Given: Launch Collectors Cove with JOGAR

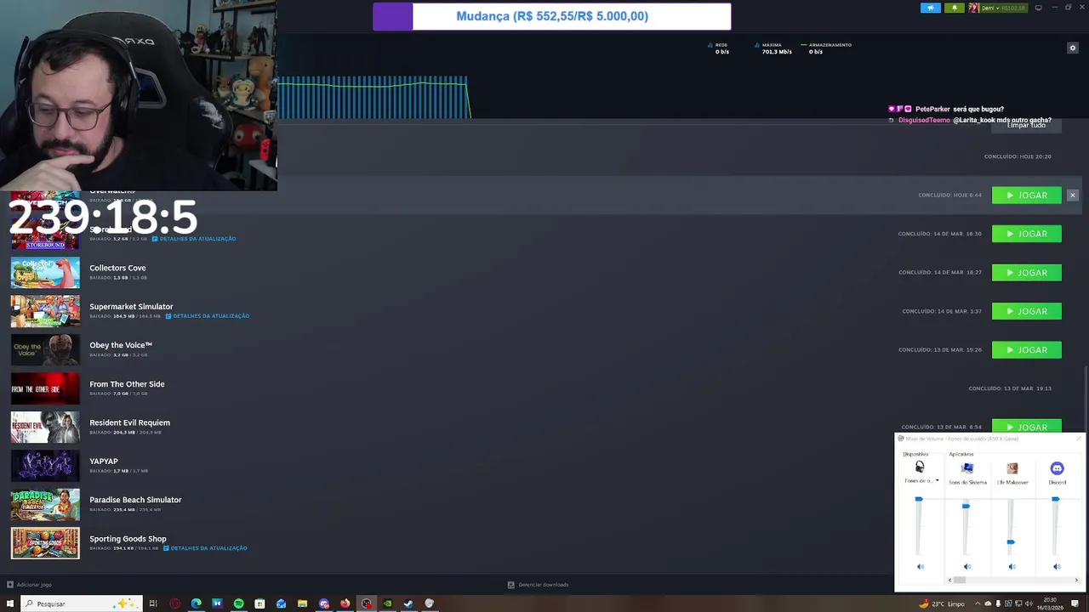Looking at the screenshot, I should (x=1026, y=273).
